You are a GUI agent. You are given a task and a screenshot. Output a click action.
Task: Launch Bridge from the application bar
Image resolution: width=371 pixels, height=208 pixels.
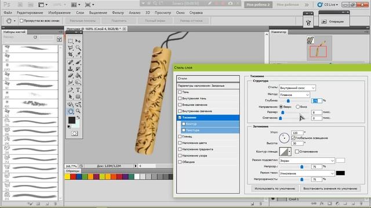tap(20, 5)
